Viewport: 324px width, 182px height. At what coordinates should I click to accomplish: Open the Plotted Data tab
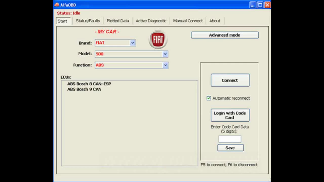point(118,21)
